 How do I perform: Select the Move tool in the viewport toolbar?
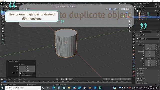click(3, 21)
